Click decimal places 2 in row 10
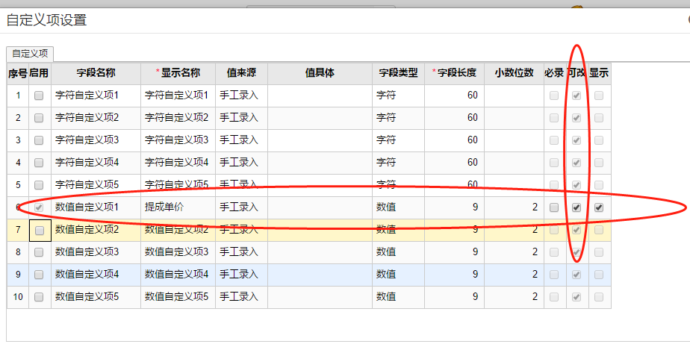The image size is (690, 347). pyautogui.click(x=514, y=297)
